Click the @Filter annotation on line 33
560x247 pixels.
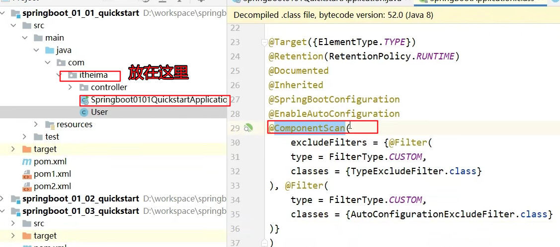click(x=304, y=186)
